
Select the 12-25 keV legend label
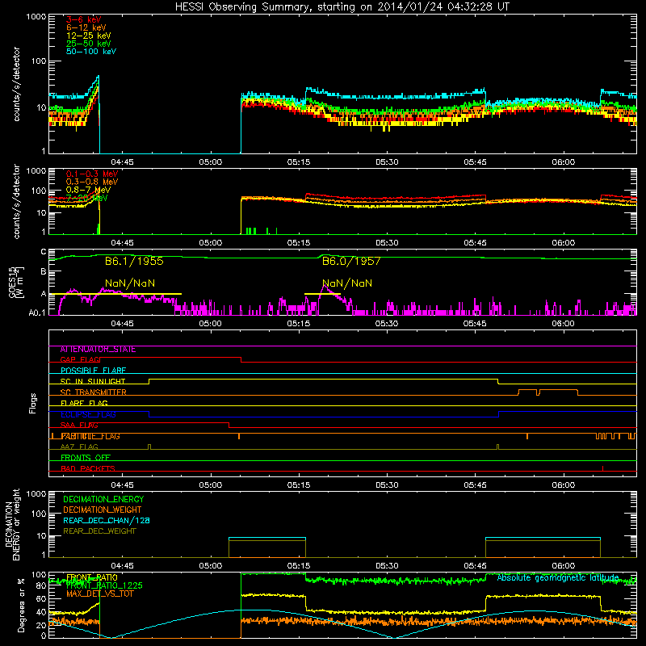tap(88, 36)
